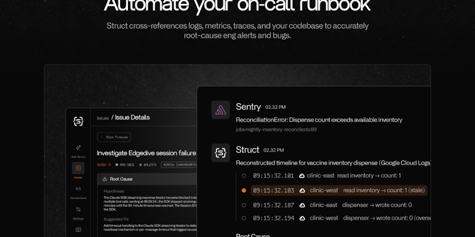The image size is (475, 237).
Task: Select the orange marker for 09:15:32.103
Action: pos(244,190)
